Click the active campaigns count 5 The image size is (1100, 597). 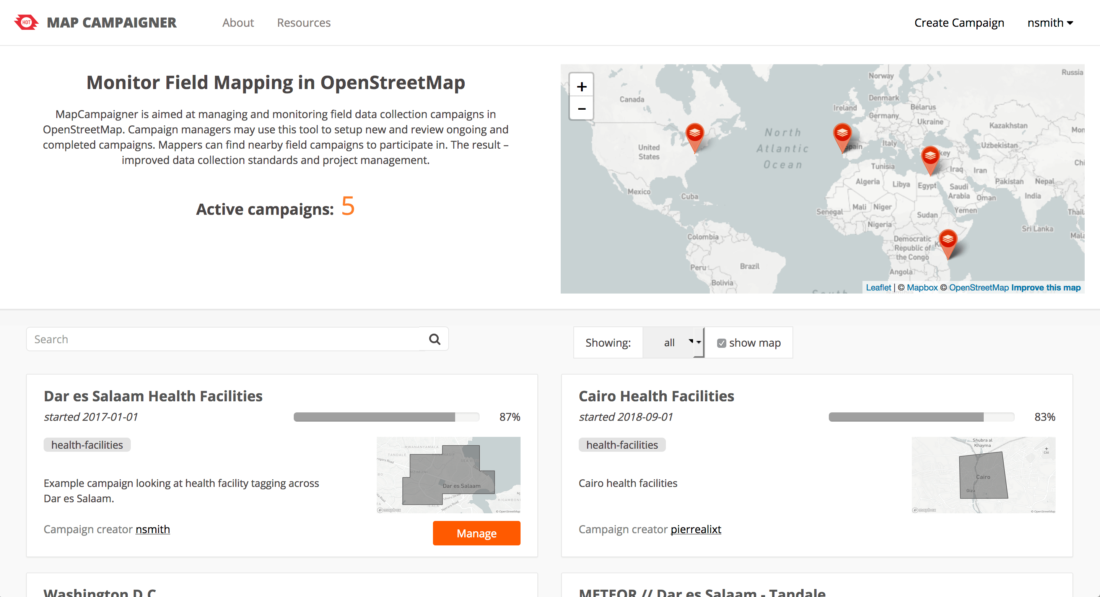pos(348,206)
